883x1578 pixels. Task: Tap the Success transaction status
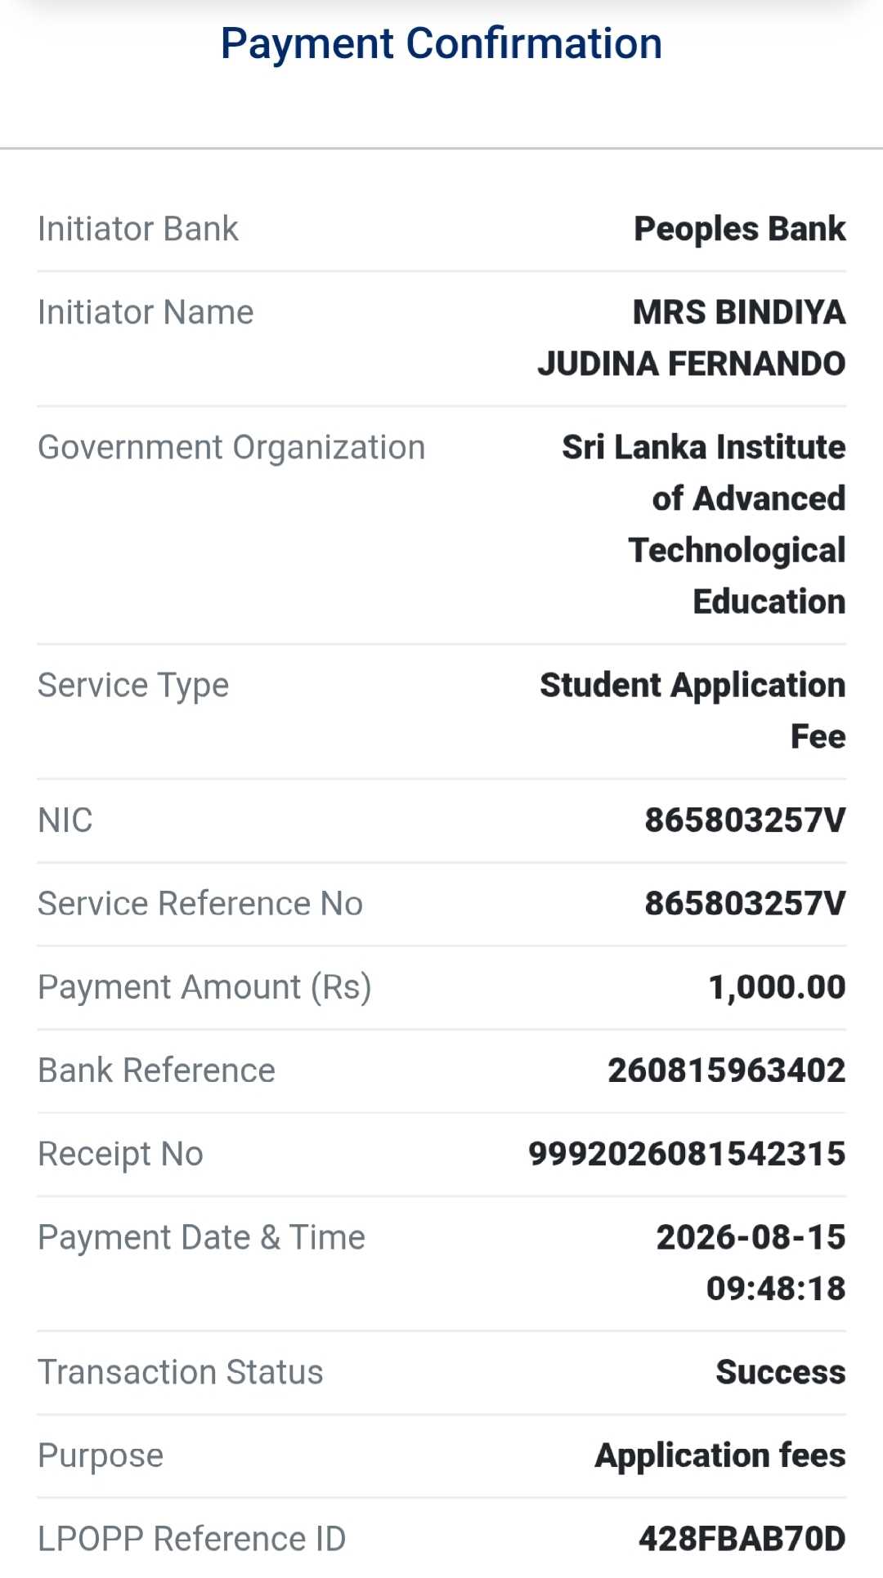pyautogui.click(x=781, y=1372)
